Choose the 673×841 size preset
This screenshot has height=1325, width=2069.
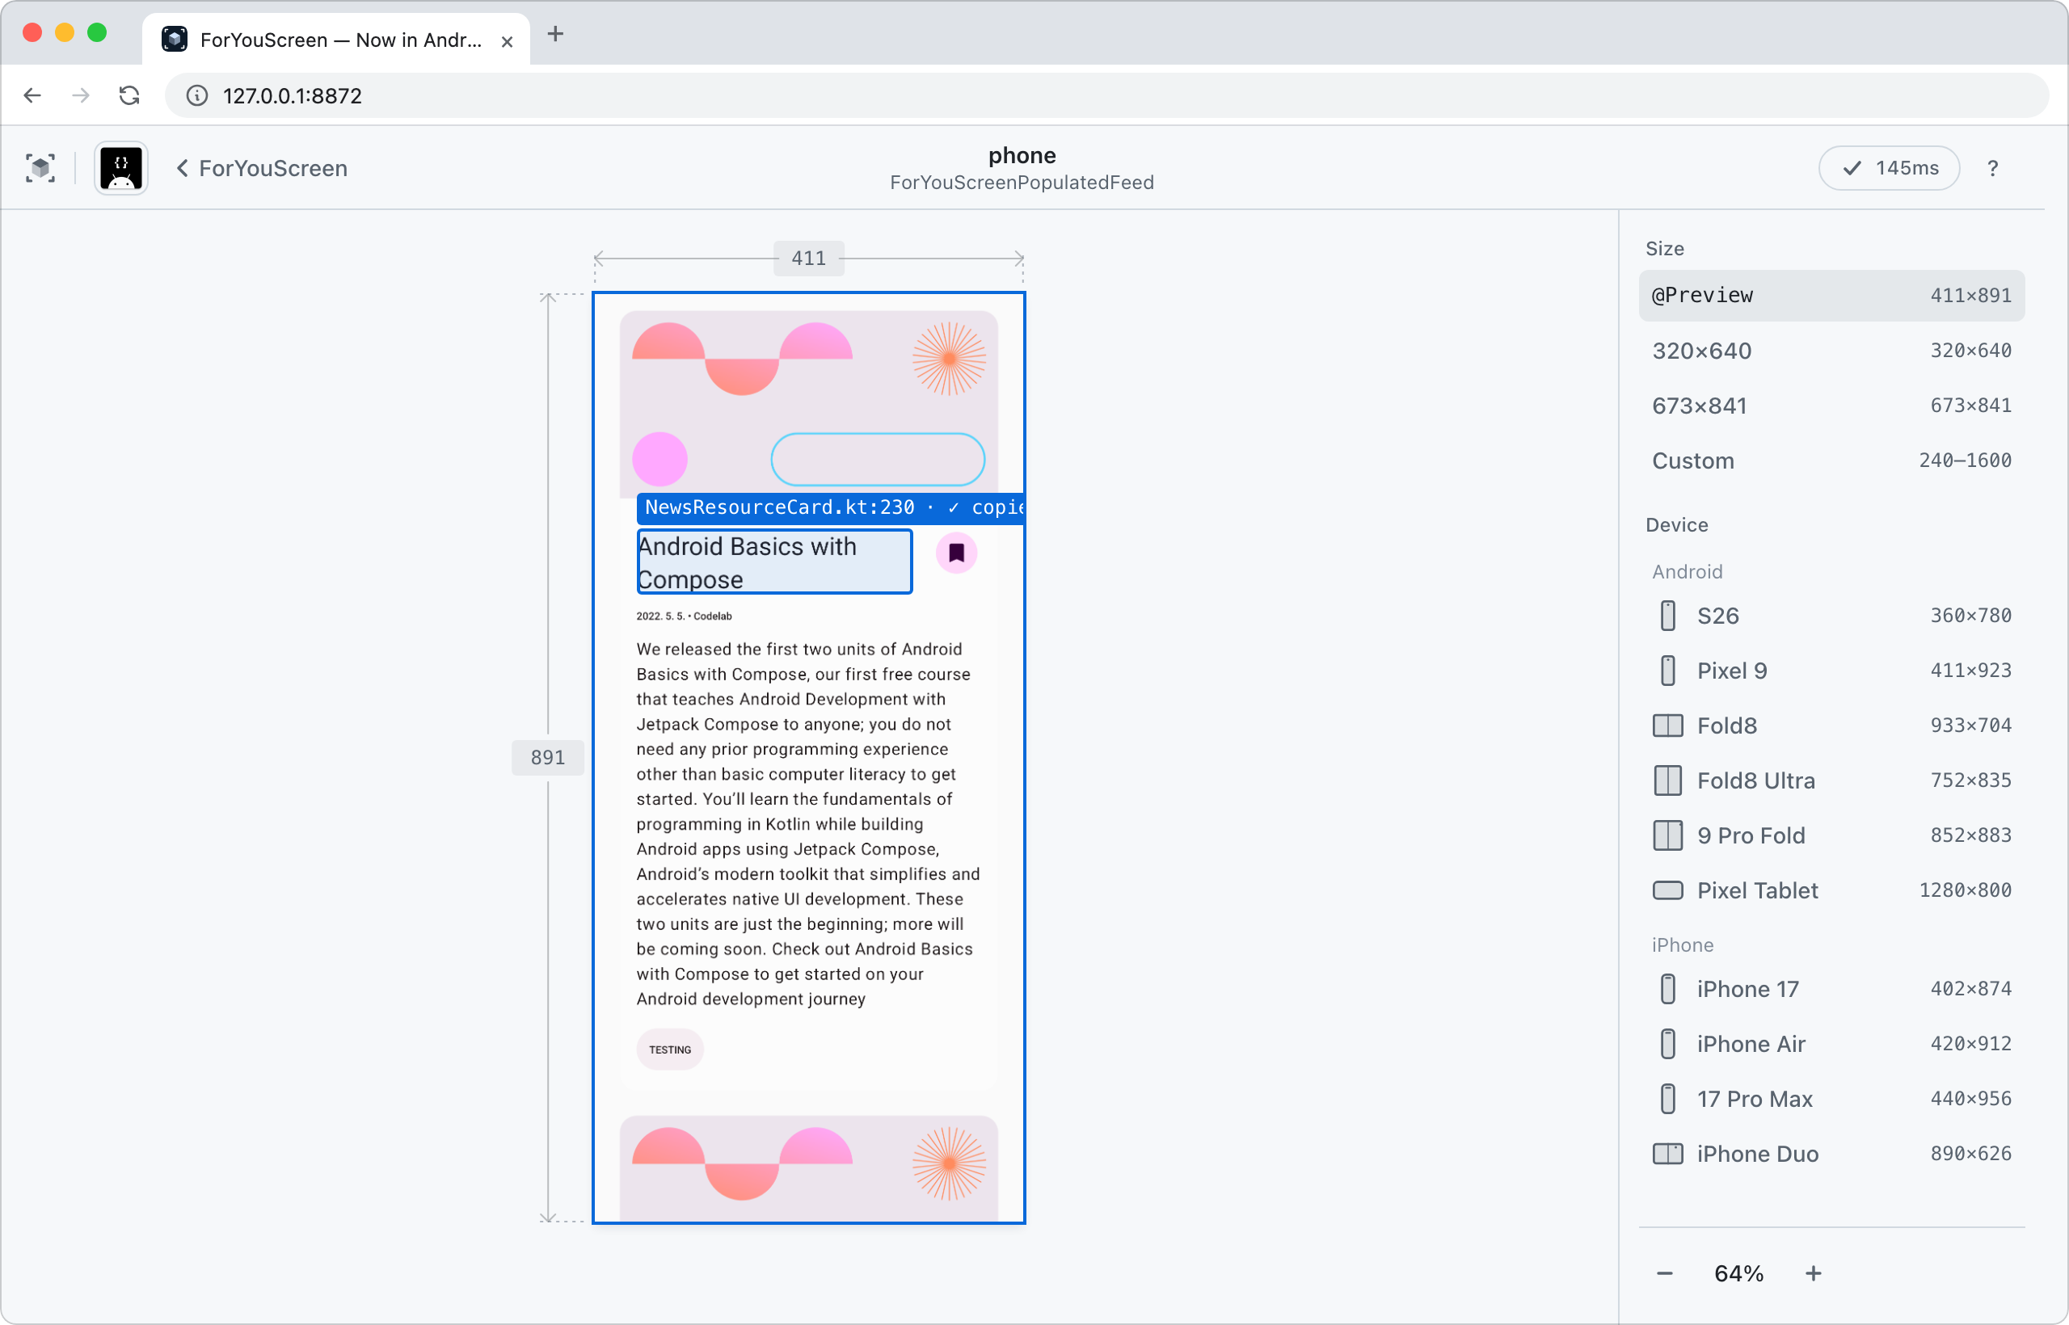[x=1831, y=406]
